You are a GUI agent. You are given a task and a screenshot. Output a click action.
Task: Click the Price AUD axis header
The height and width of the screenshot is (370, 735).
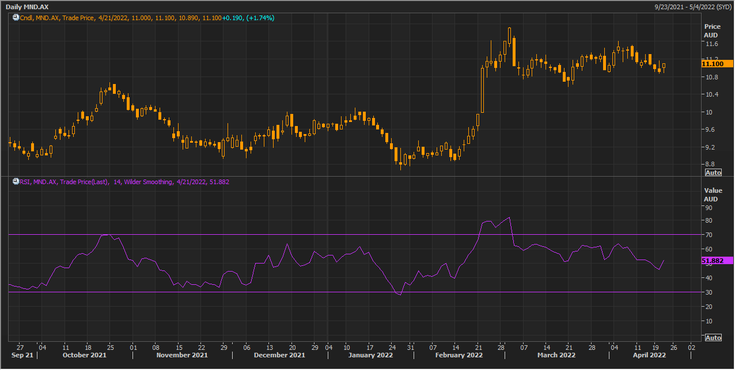712,30
